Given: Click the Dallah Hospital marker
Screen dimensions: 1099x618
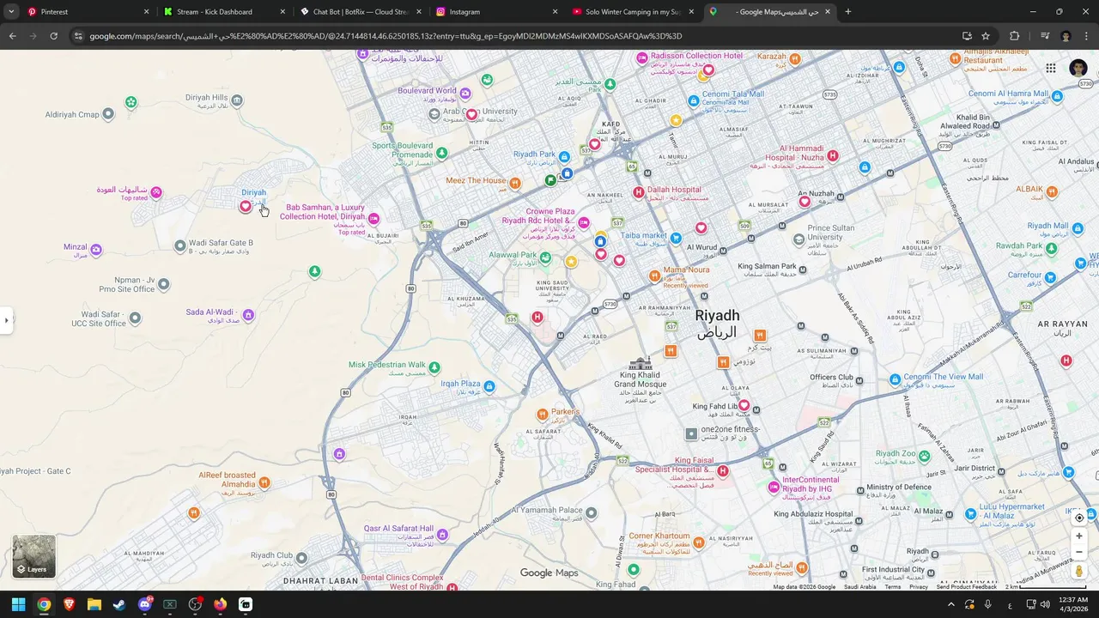Looking at the screenshot, I should (638, 192).
